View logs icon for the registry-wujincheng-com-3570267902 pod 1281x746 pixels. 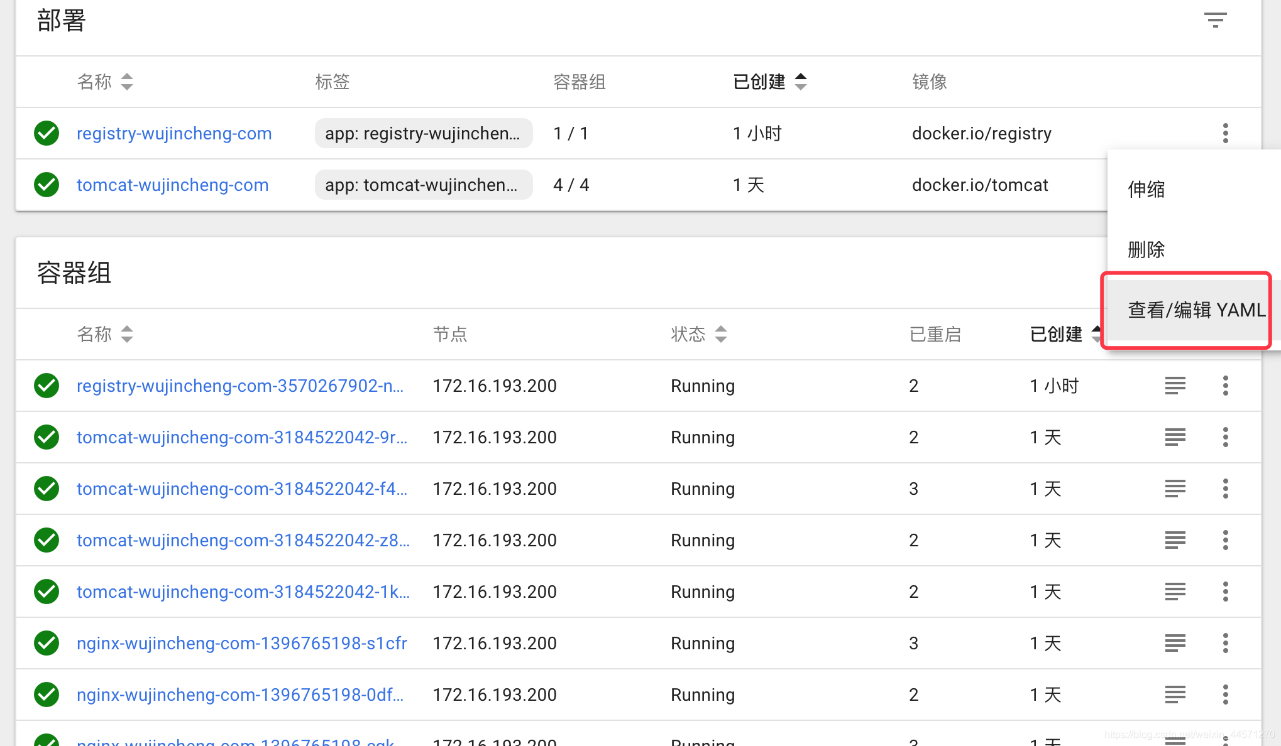pos(1175,386)
